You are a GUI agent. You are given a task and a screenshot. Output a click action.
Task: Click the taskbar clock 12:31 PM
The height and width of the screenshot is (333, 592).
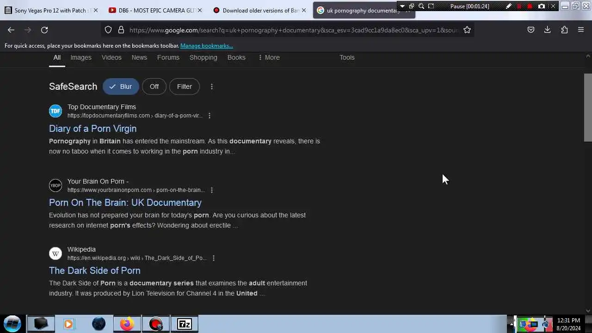coord(568,320)
